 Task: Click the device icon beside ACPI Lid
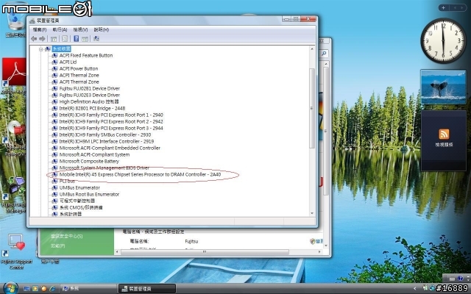pos(54,62)
